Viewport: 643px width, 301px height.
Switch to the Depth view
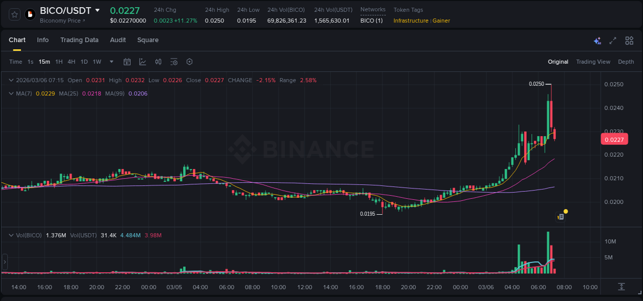626,62
